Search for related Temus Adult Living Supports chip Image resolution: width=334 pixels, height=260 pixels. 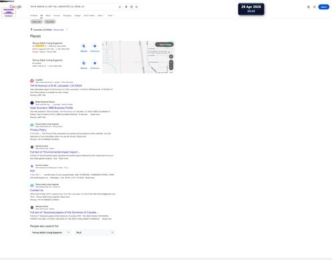(x=51, y=233)
